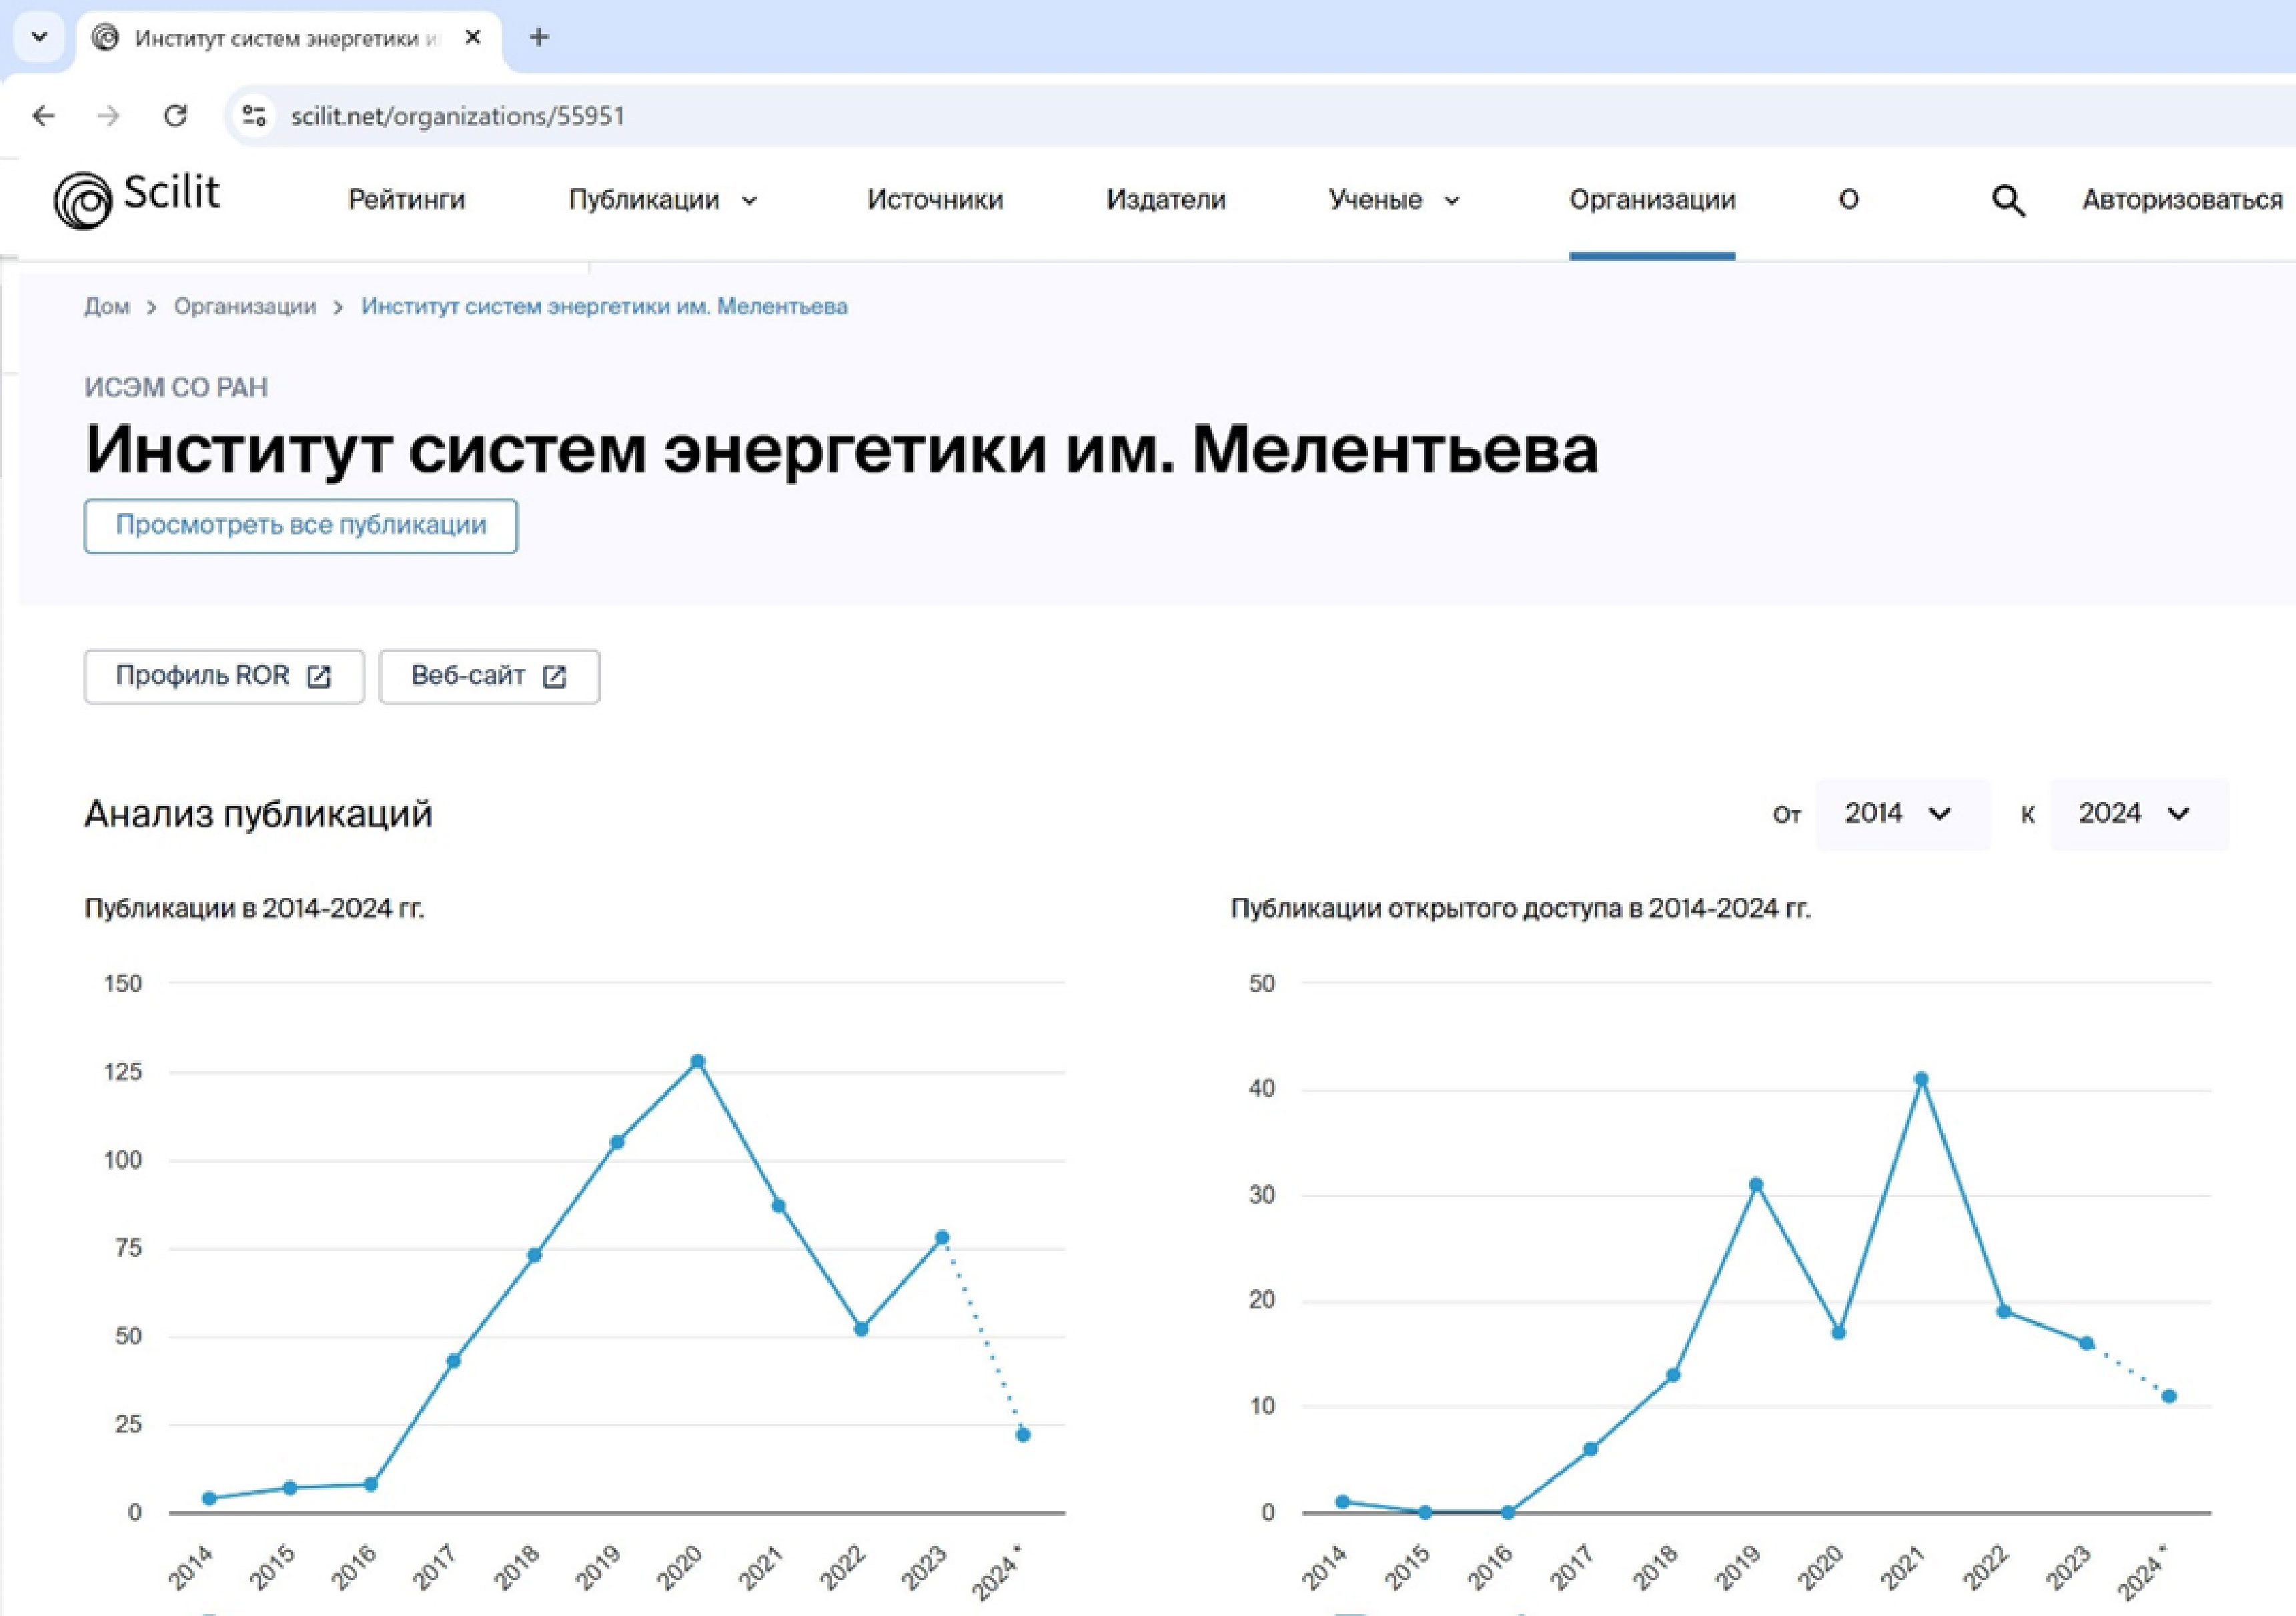Viewport: 2296px width, 1616px height.
Task: Click the Организации breadcrumb link
Action: pos(245,307)
